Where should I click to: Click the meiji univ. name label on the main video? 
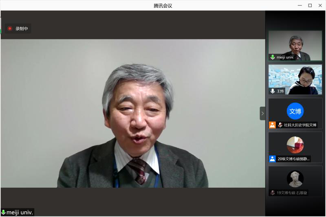coord(20,212)
